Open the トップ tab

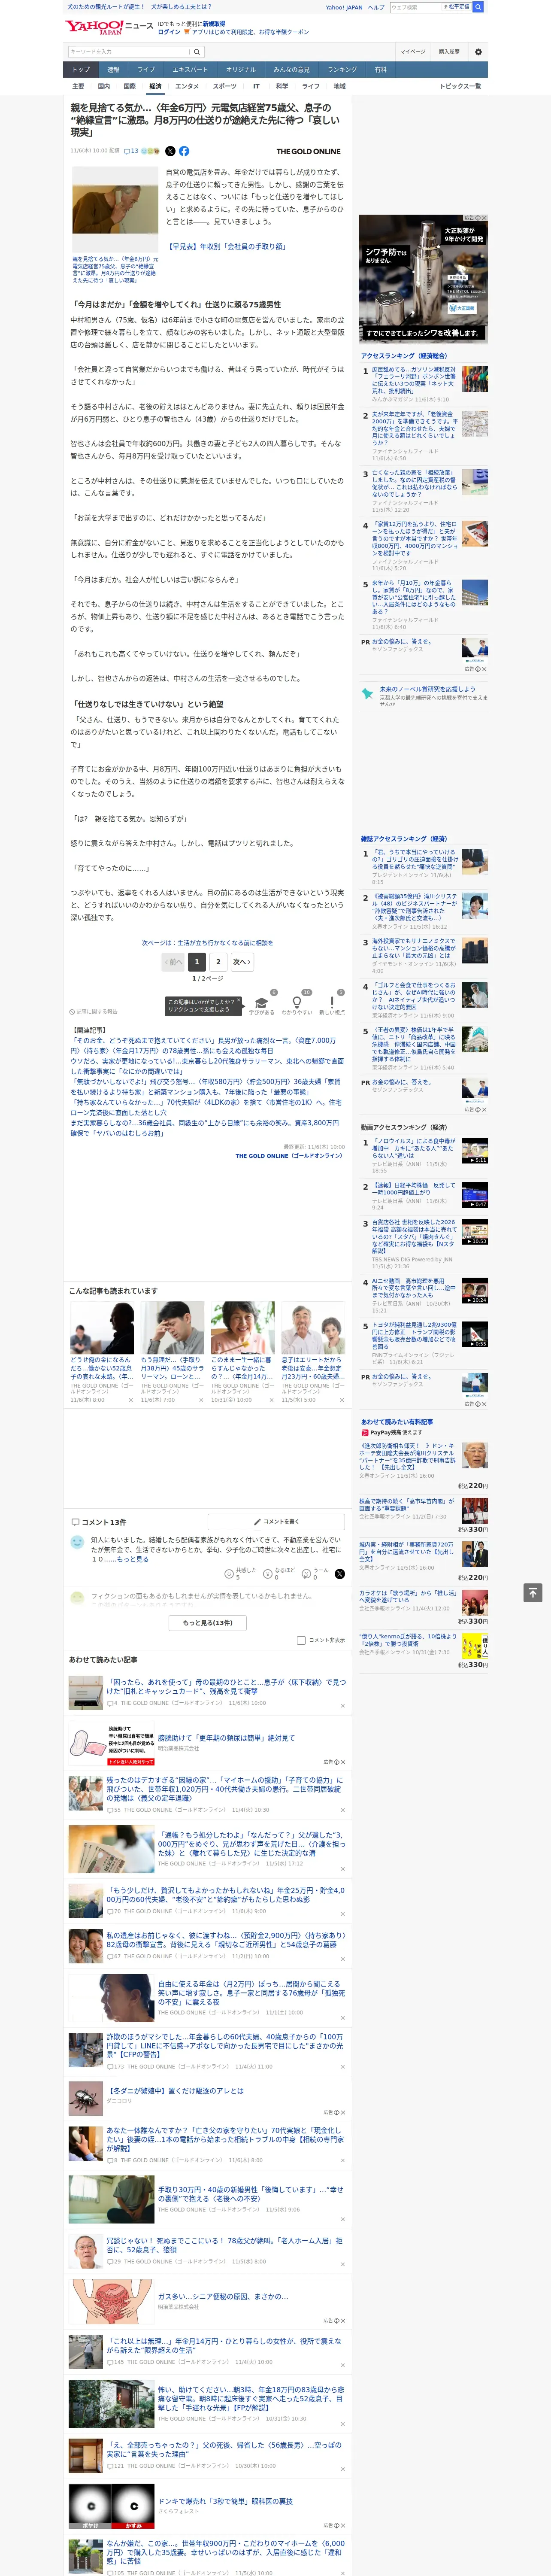tap(82, 69)
